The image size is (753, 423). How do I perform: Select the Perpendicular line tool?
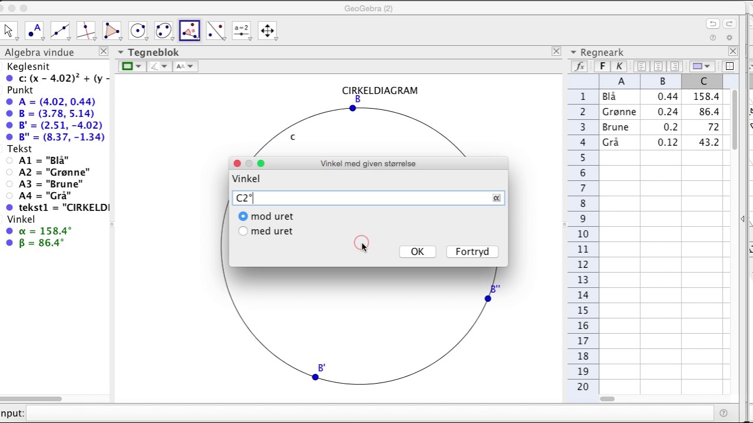pos(86,31)
